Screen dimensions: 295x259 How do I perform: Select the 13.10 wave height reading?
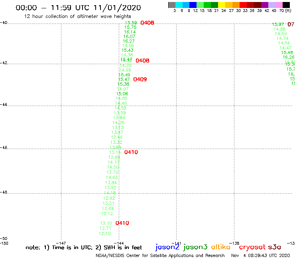[x=106, y=223]
